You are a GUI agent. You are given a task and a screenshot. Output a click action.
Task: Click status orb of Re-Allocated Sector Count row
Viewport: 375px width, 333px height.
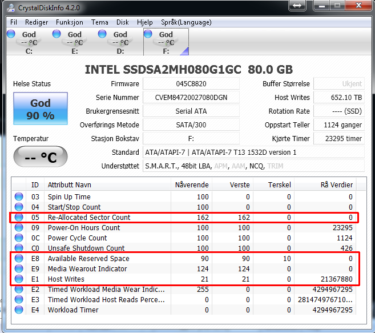(x=19, y=217)
